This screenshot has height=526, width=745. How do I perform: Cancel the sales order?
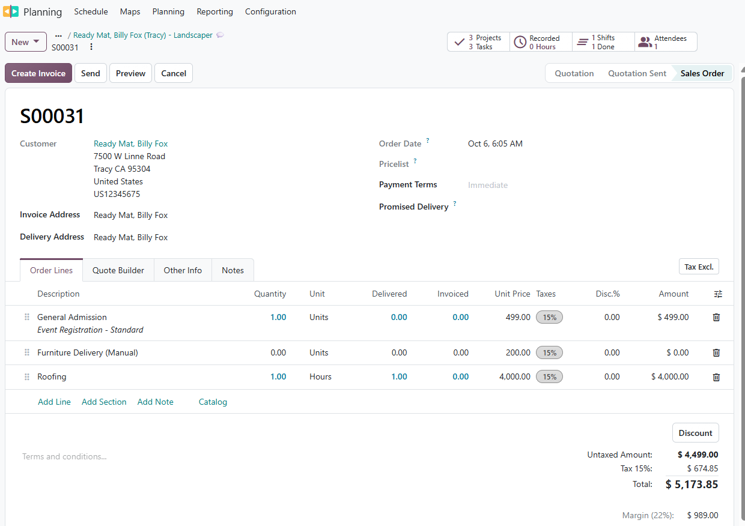point(174,73)
